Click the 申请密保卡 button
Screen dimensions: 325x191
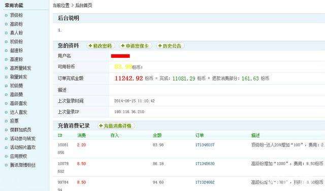click(136, 46)
